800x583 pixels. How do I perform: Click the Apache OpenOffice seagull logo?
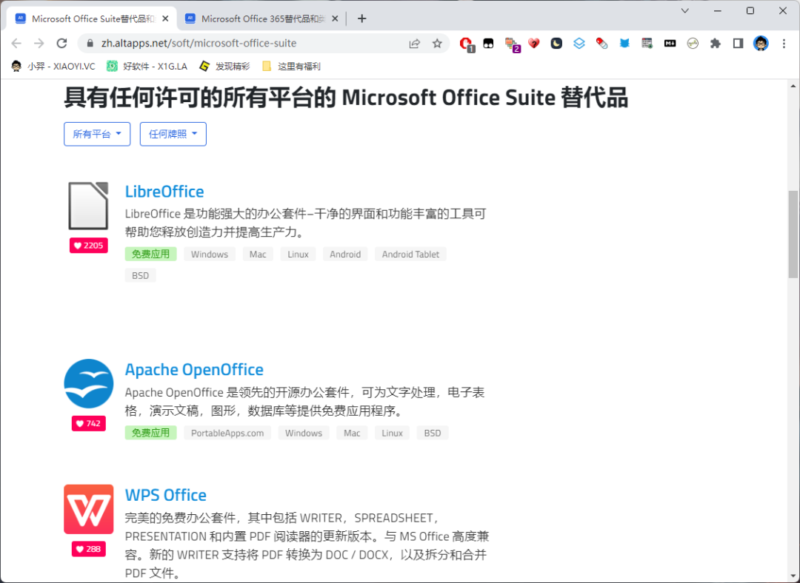(89, 384)
